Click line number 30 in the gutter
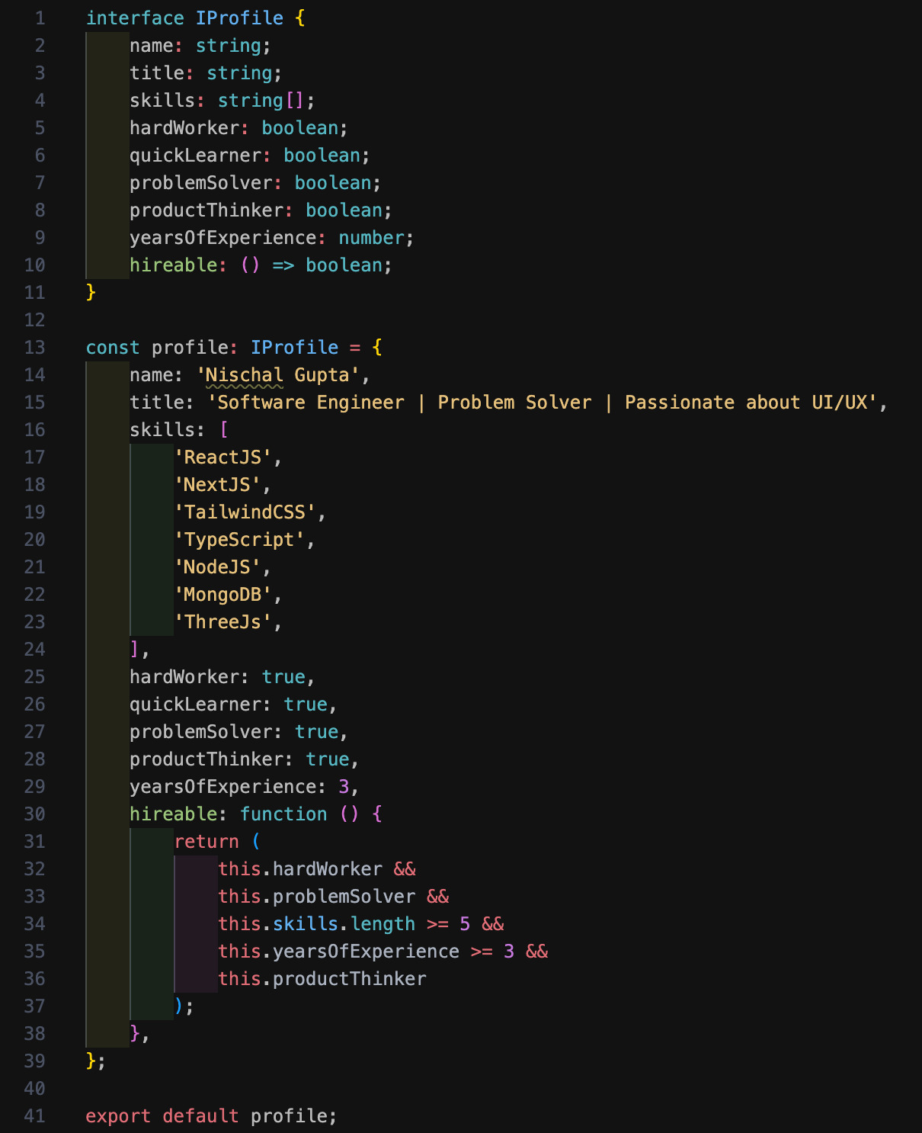Image resolution: width=922 pixels, height=1133 pixels. pos(35,814)
